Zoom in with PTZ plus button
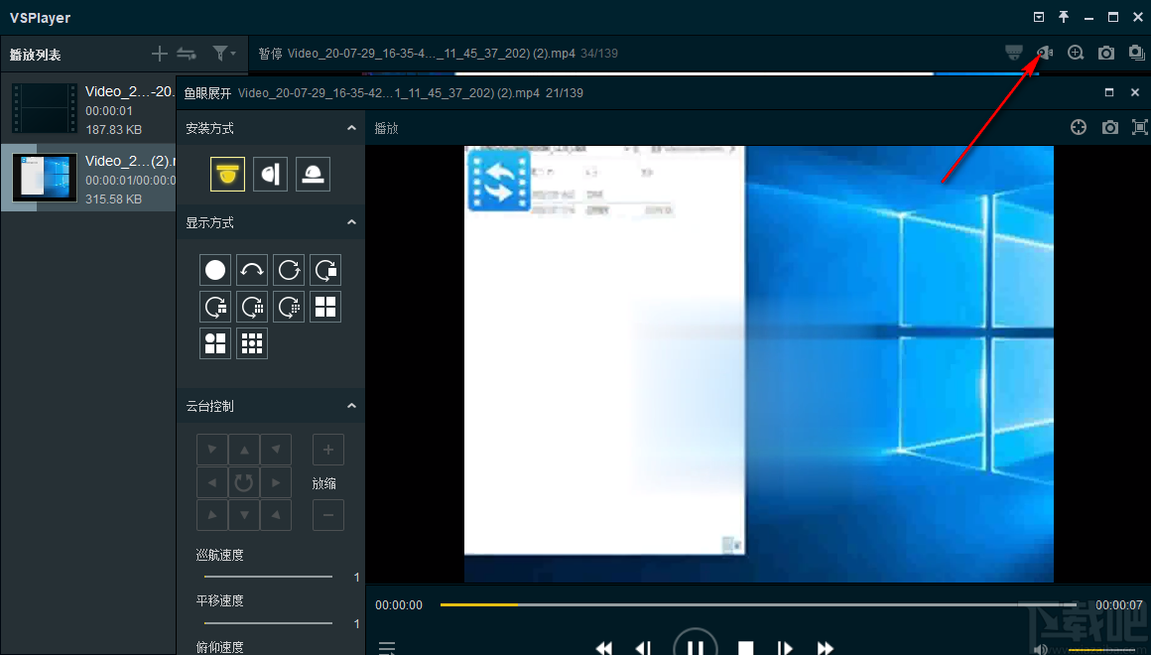1151x655 pixels. point(328,451)
